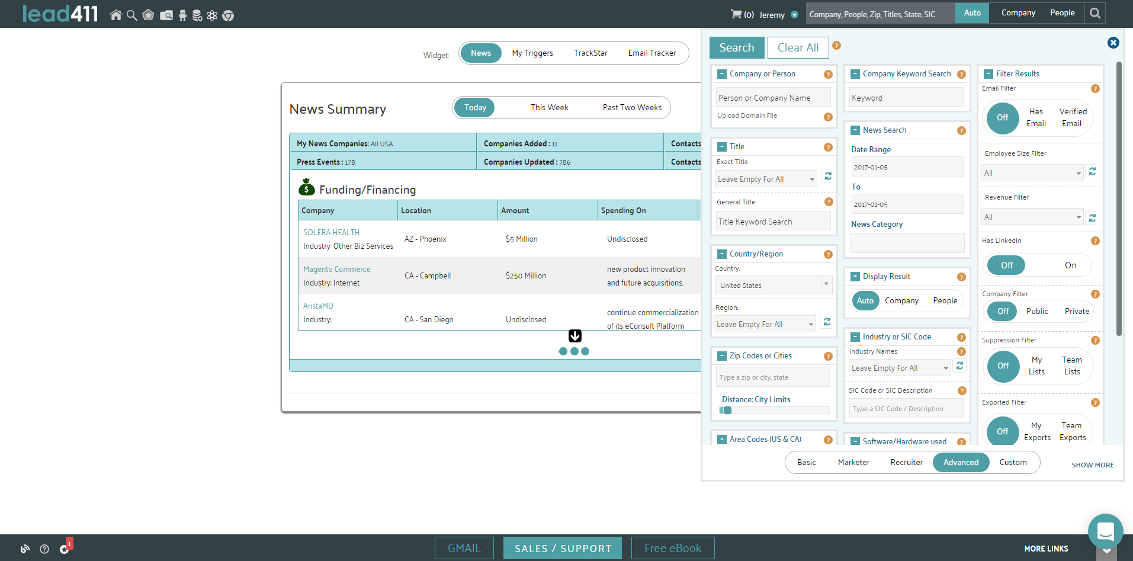Open the database coins icon
Image resolution: width=1133 pixels, height=561 pixels.
(x=197, y=15)
